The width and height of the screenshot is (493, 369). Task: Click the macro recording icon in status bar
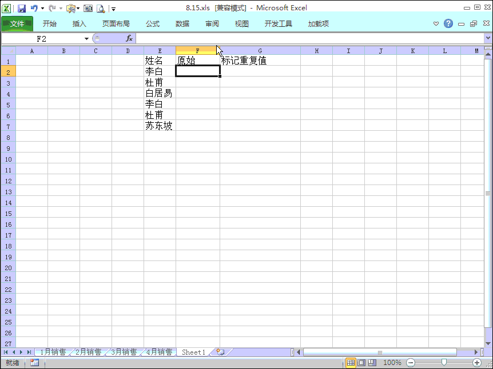(x=34, y=363)
